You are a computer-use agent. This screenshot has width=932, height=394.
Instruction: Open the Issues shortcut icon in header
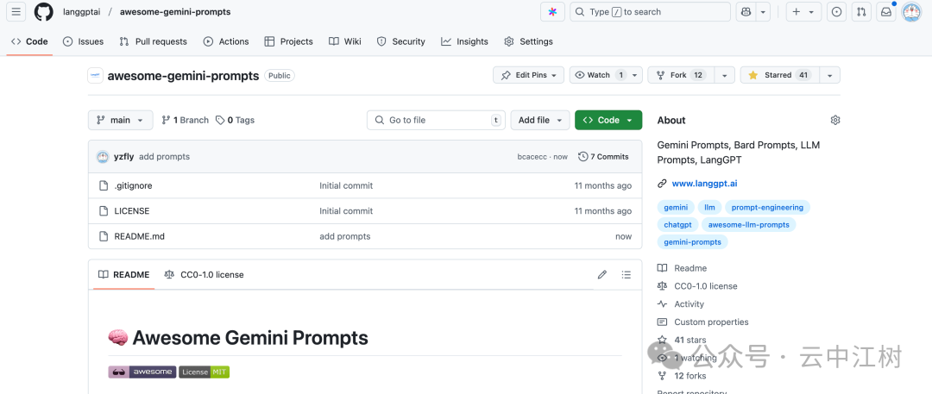(836, 12)
